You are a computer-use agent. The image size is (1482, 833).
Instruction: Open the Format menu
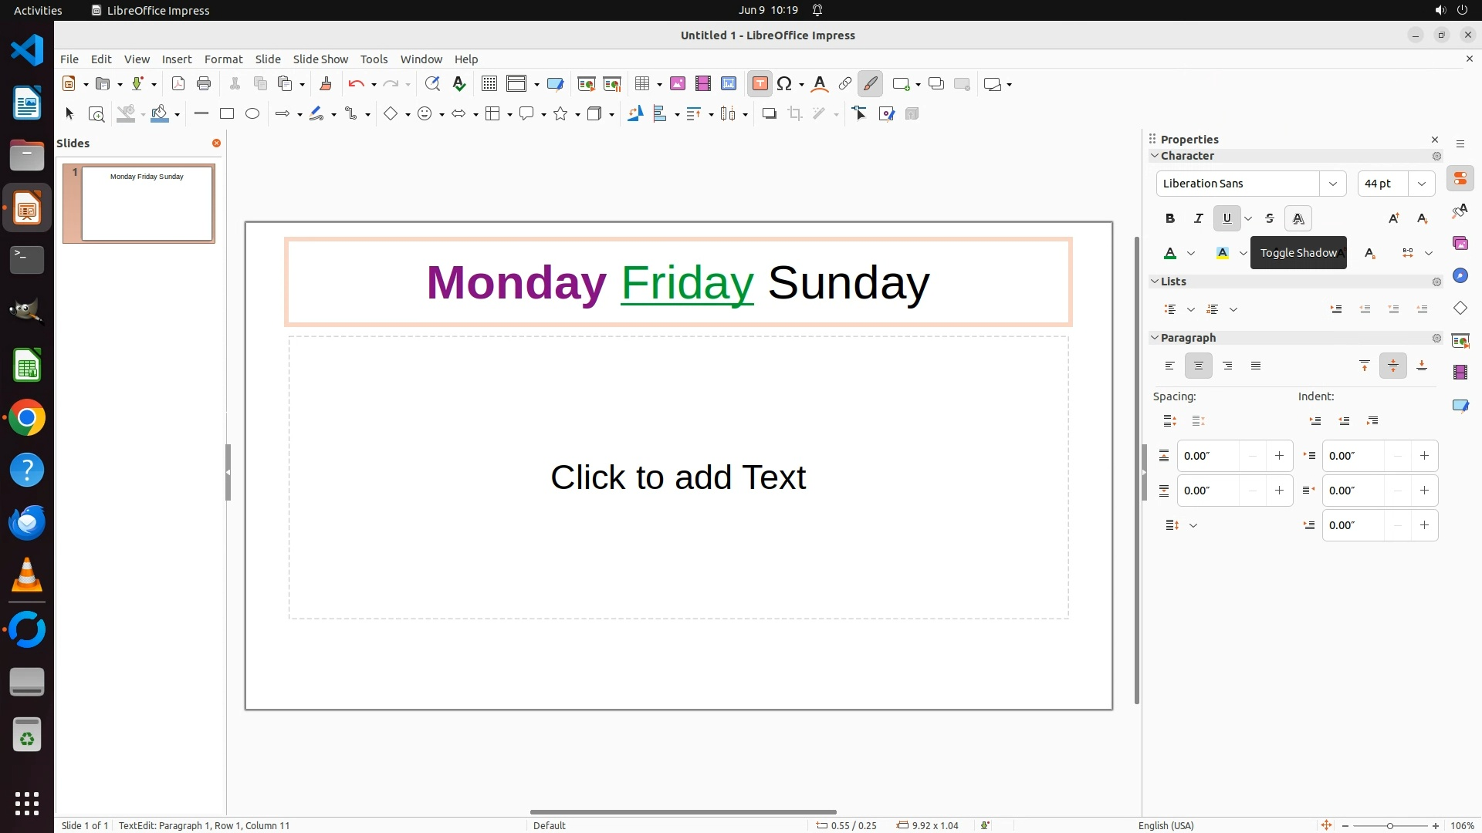(223, 59)
